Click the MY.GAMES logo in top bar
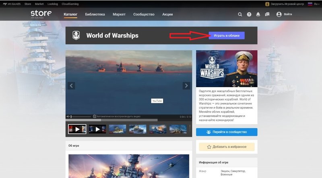Screen dimensions: 322x178 coord(12,4)
